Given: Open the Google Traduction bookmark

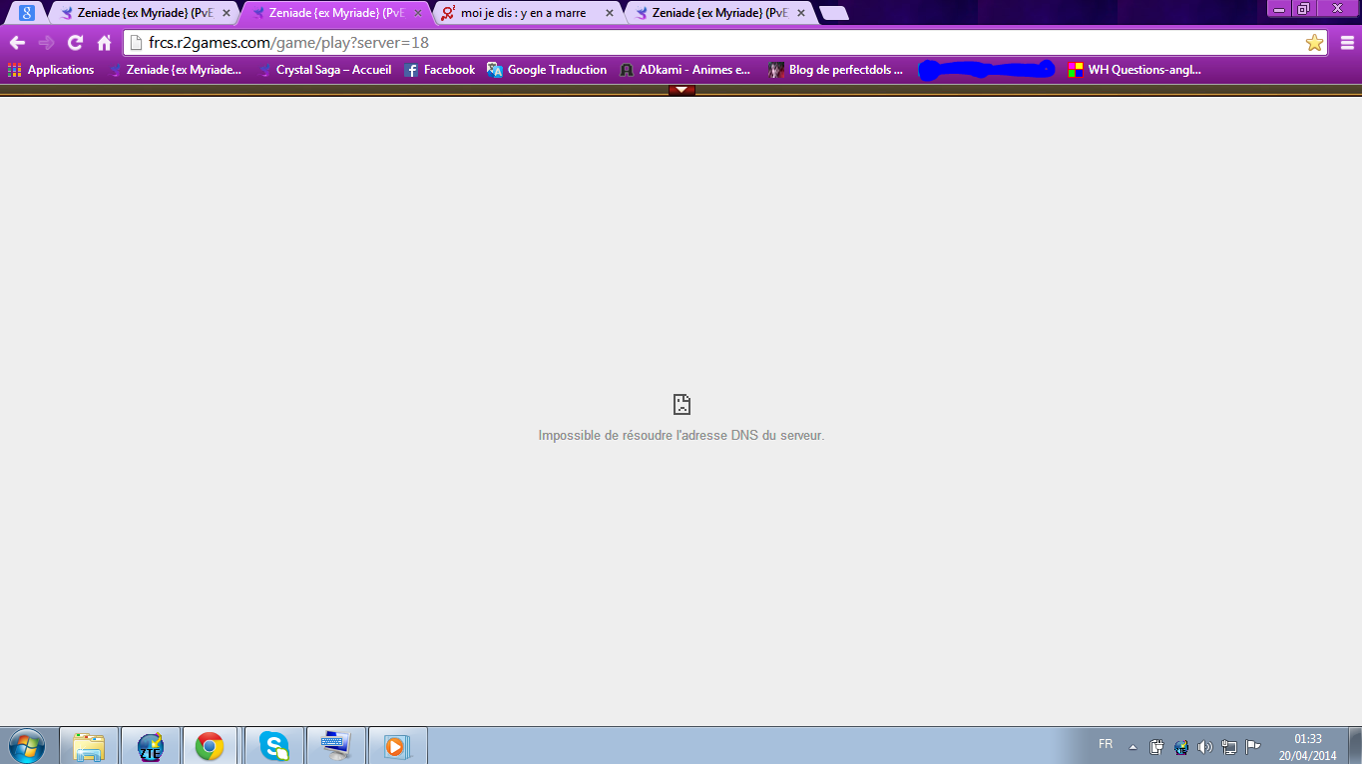Looking at the screenshot, I should pyautogui.click(x=547, y=70).
